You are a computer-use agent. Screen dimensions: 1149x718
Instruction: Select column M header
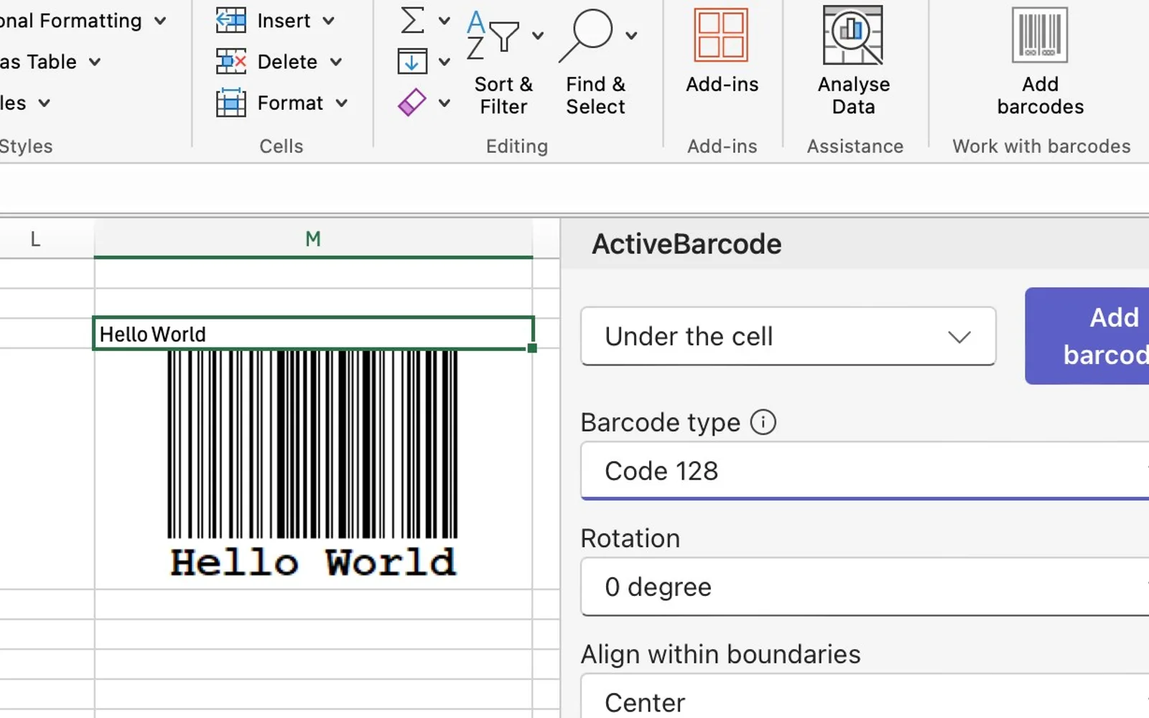pyautogui.click(x=313, y=238)
